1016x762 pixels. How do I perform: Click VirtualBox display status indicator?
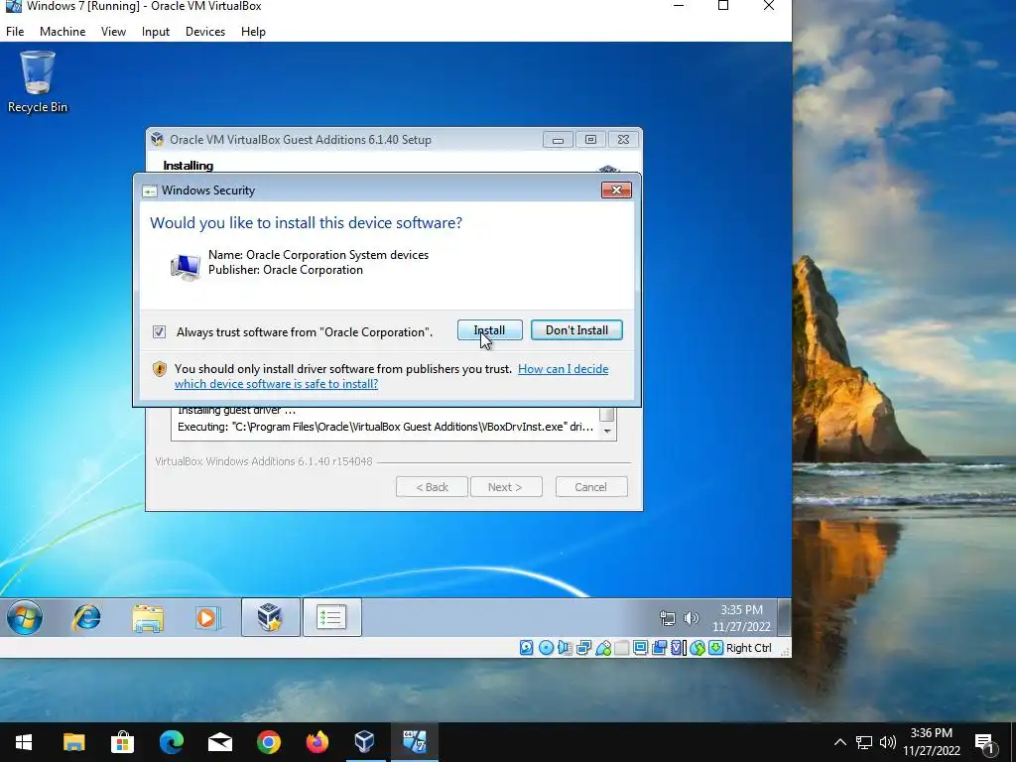tap(640, 647)
